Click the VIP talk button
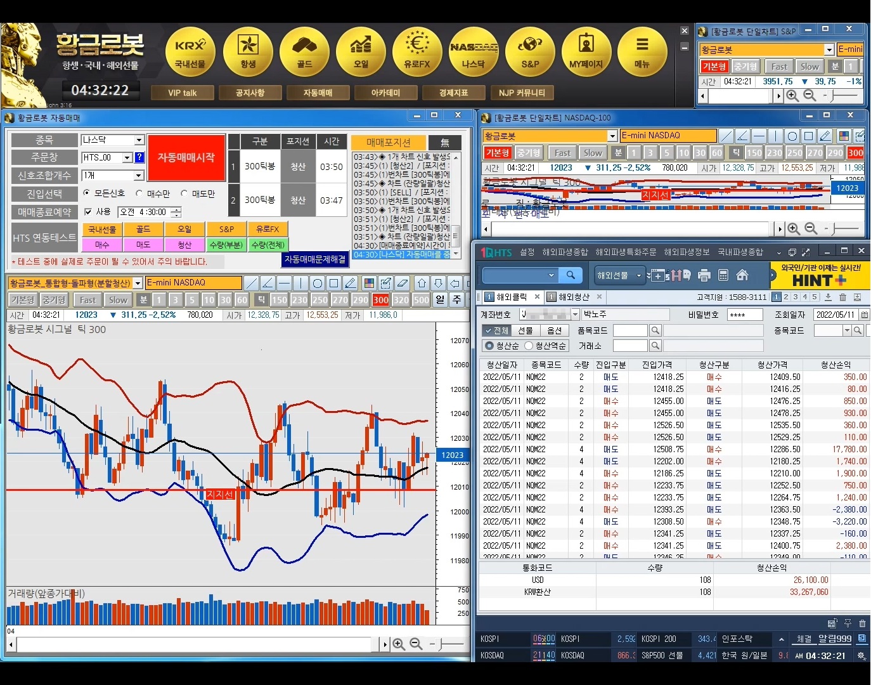 [182, 93]
